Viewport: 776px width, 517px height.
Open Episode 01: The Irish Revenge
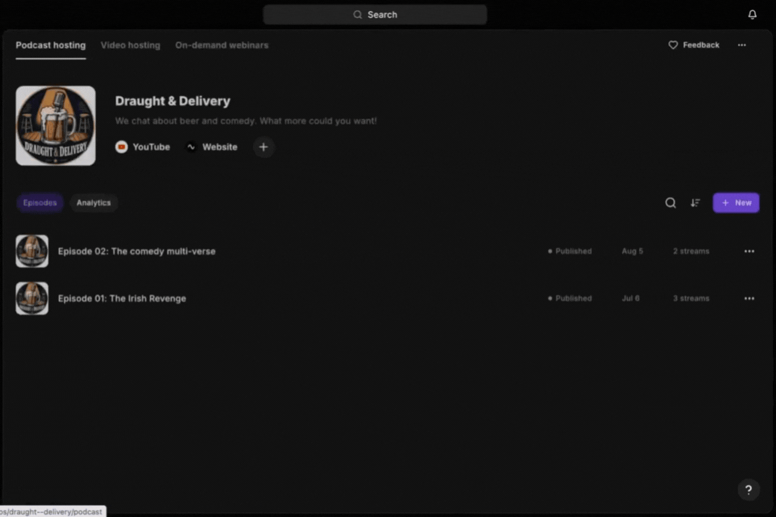click(122, 298)
